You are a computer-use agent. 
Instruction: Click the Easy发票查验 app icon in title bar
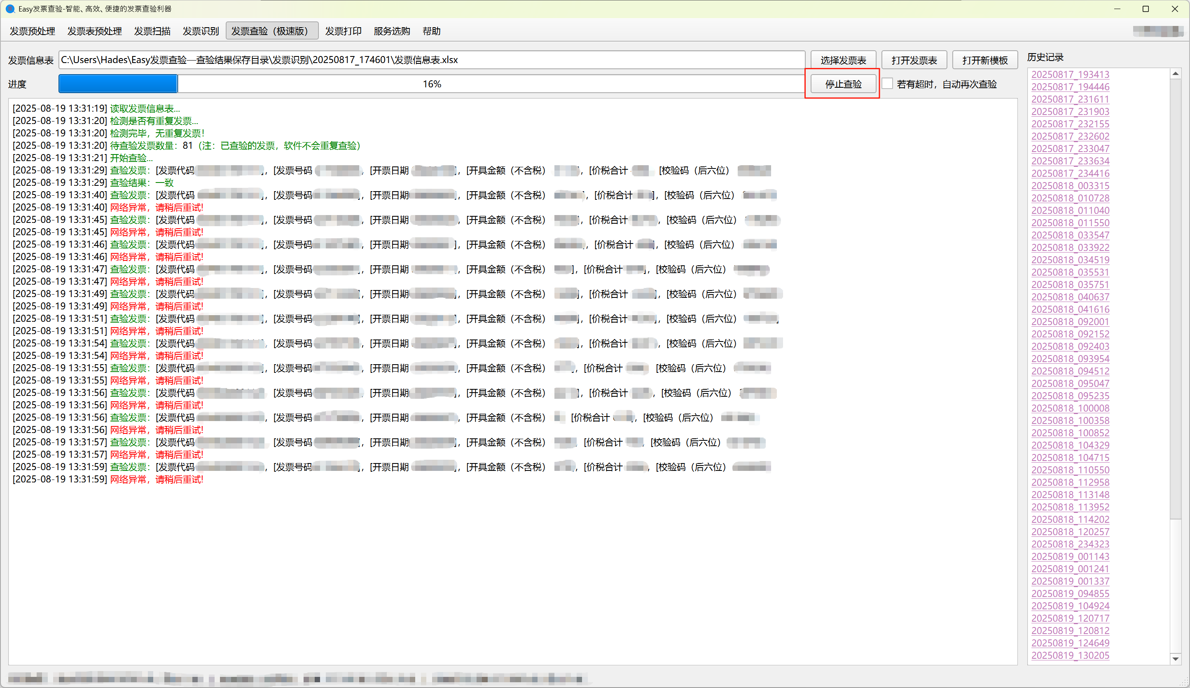[x=10, y=9]
